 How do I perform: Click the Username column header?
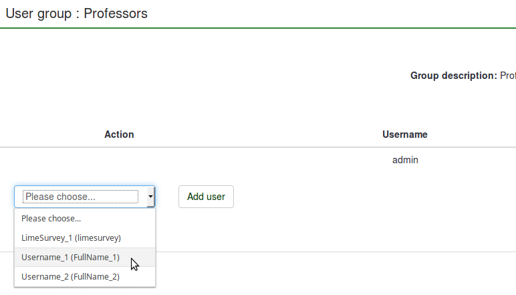pyautogui.click(x=404, y=134)
